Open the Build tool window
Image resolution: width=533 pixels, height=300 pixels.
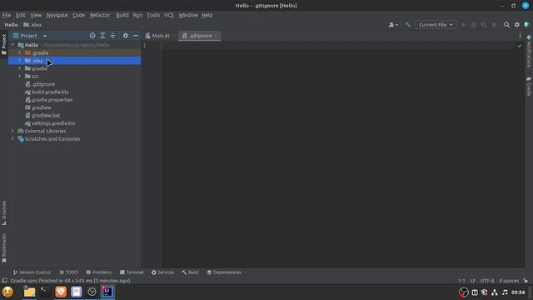click(191, 272)
